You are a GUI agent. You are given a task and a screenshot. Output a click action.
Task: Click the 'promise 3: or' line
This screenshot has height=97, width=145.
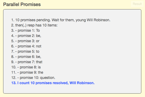[25, 41]
